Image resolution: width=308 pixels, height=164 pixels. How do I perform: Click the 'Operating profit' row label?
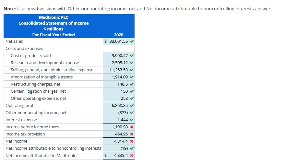pos(21,105)
